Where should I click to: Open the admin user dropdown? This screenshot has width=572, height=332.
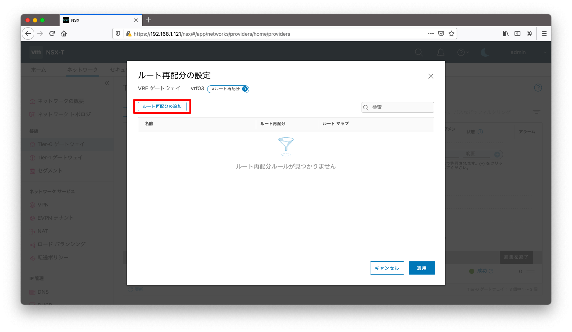(x=528, y=52)
